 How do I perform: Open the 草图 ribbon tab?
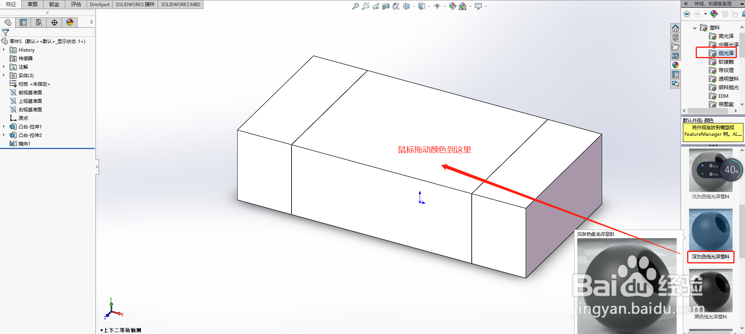(x=33, y=4)
